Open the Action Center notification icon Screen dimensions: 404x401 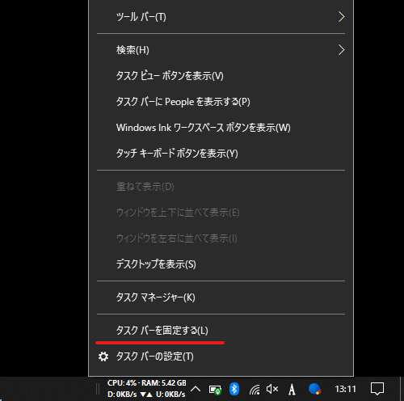(377, 389)
